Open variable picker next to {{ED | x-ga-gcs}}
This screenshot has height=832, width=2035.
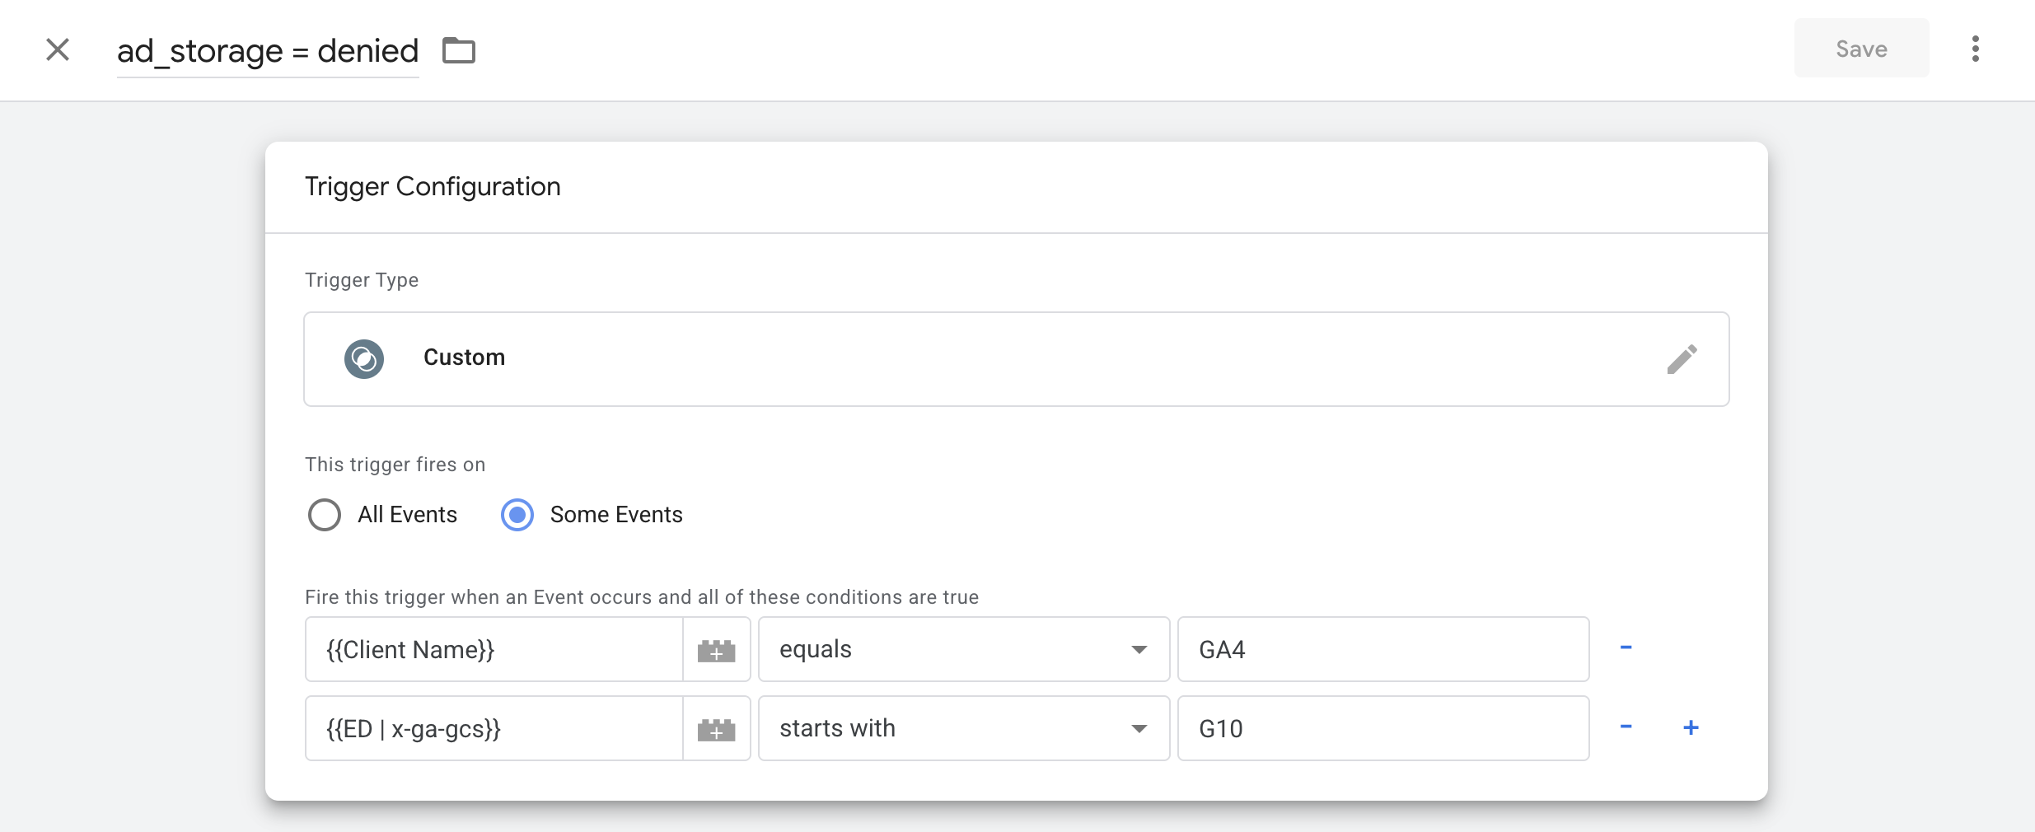point(716,729)
